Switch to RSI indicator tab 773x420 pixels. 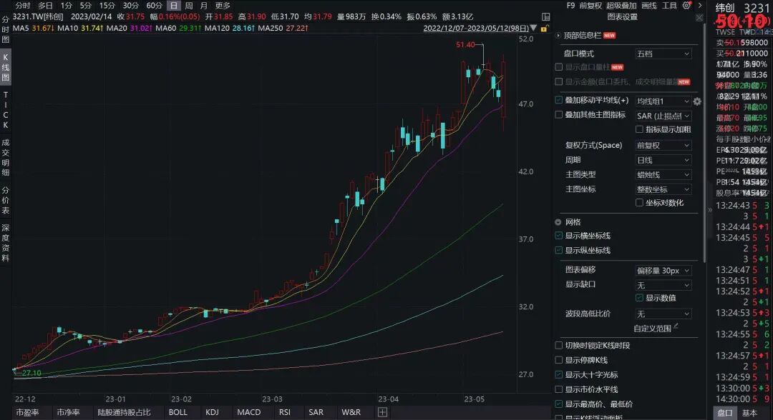tap(284, 412)
